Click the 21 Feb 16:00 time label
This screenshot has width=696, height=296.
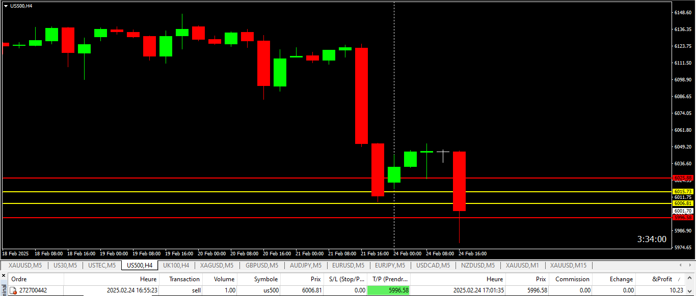pyautogui.click(x=374, y=253)
